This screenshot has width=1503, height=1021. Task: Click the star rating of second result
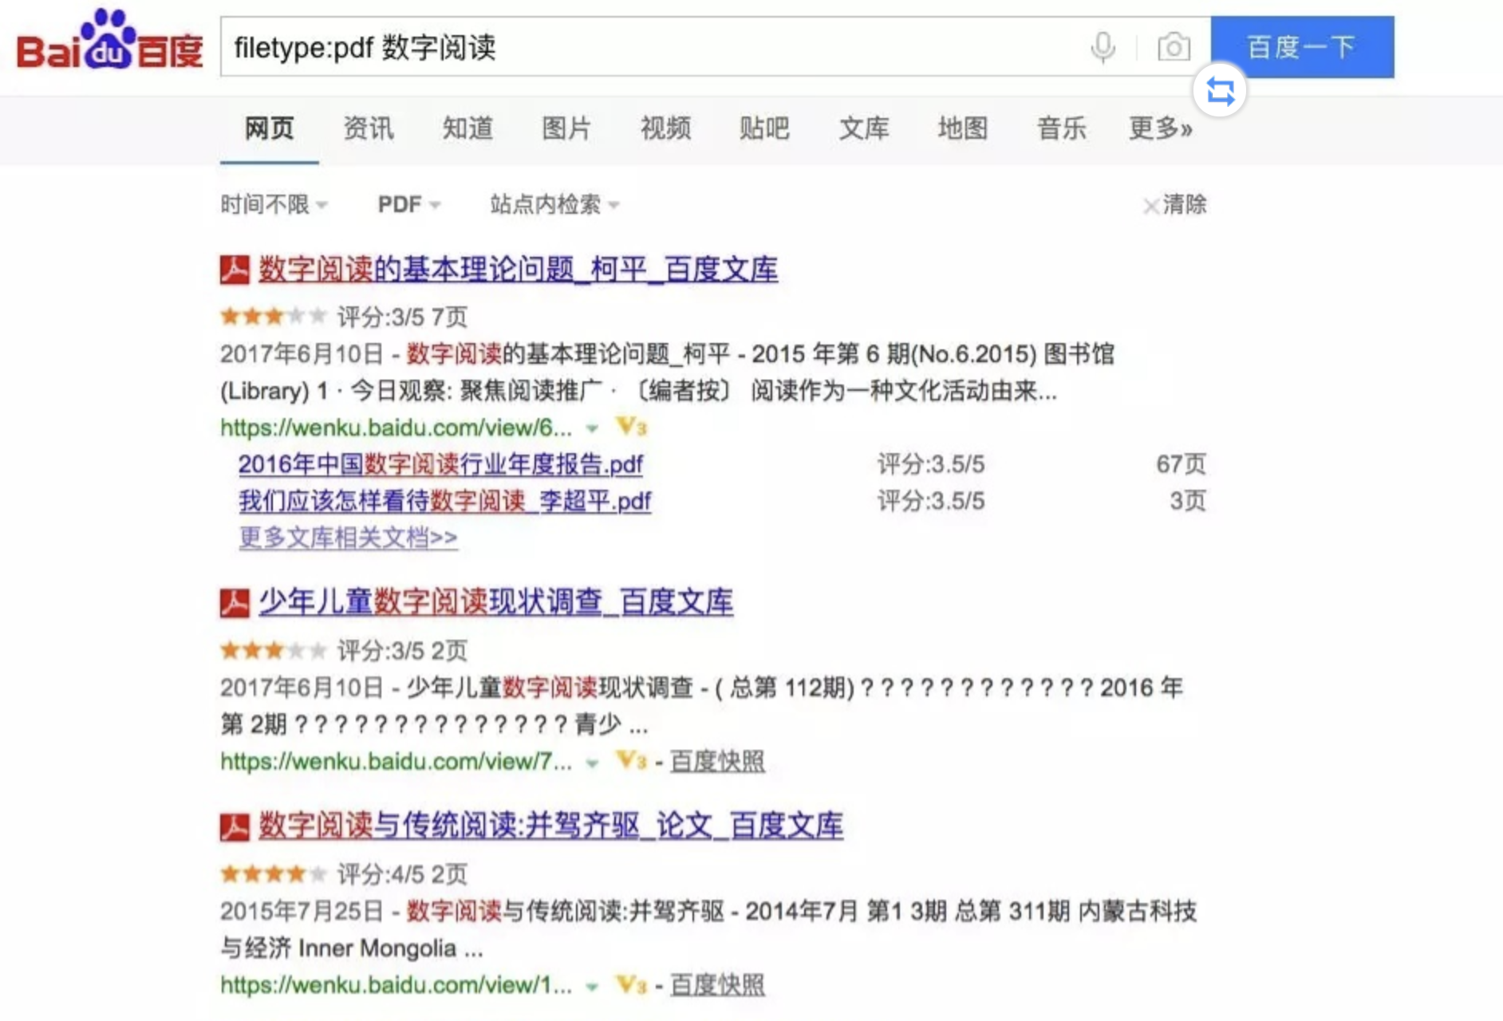click(x=271, y=650)
